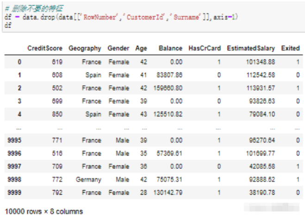Click row index 9999 label

coord(13,192)
